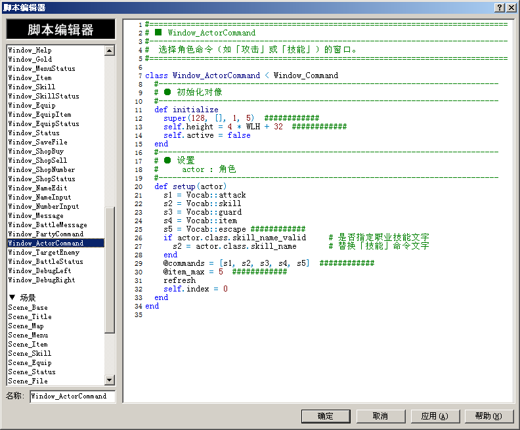This screenshot has width=520, height=430.
Task: Click the 取消 cancel button
Action: click(380, 416)
